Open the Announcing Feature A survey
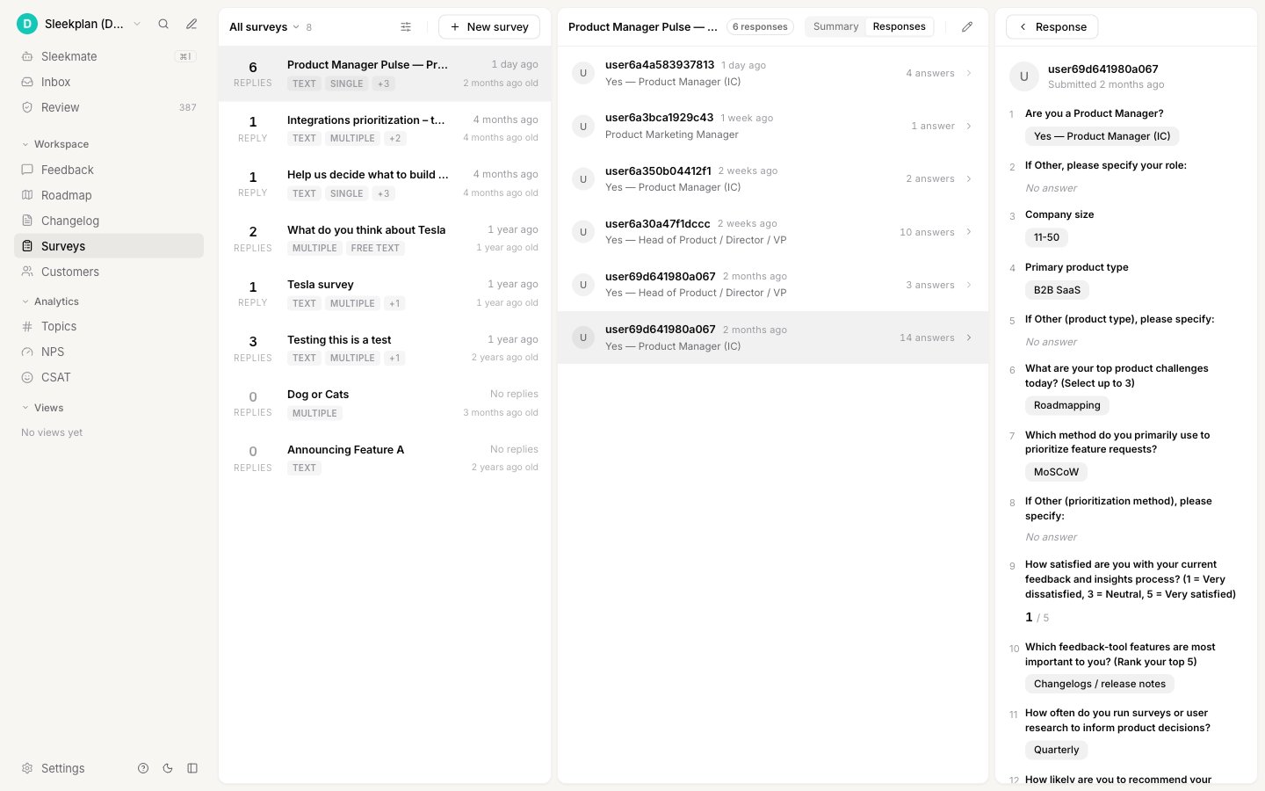 [385, 458]
